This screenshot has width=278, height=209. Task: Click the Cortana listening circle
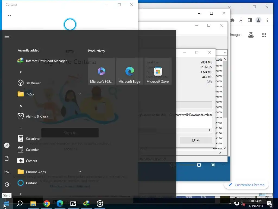click(x=70, y=24)
